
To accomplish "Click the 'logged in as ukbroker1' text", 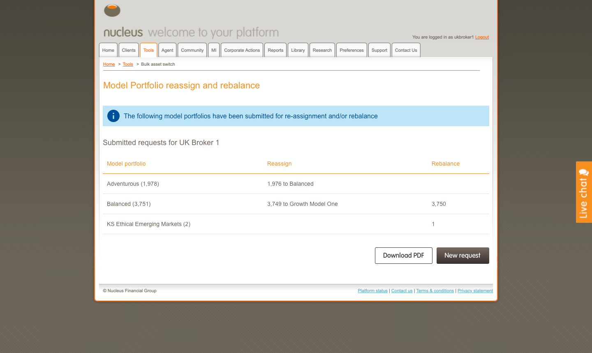I will pos(443,37).
